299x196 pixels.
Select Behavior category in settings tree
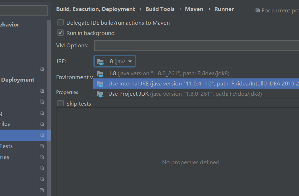click(x=10, y=25)
